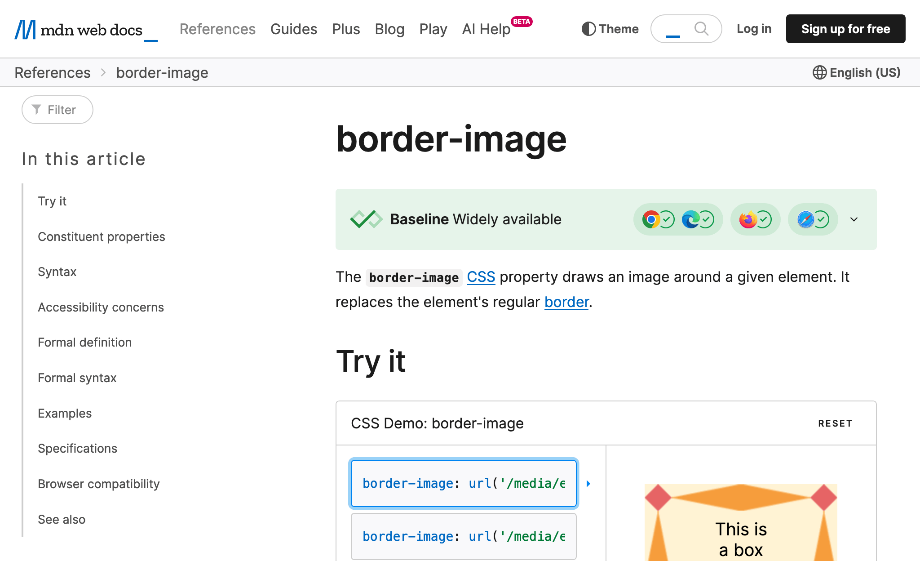
Task: Open the References menu
Action: (x=217, y=29)
